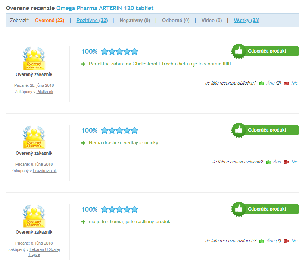Click 'Pridané: 8. júna 2018' on the Prezdravie.sk review
308x264 pixels.
click(34, 164)
